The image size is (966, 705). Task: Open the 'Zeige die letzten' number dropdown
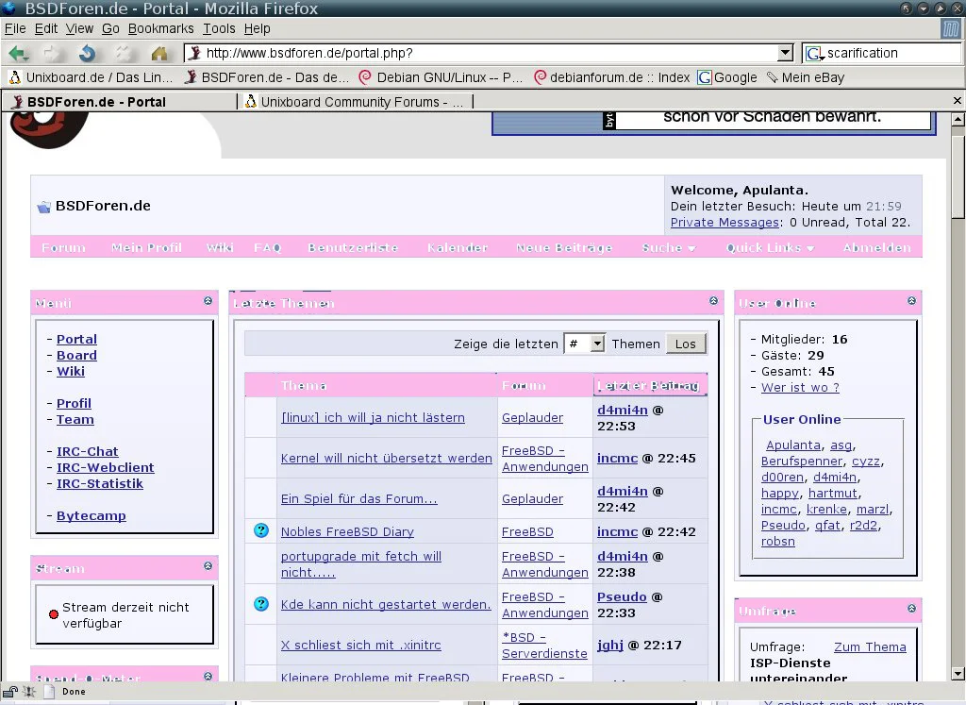point(585,344)
